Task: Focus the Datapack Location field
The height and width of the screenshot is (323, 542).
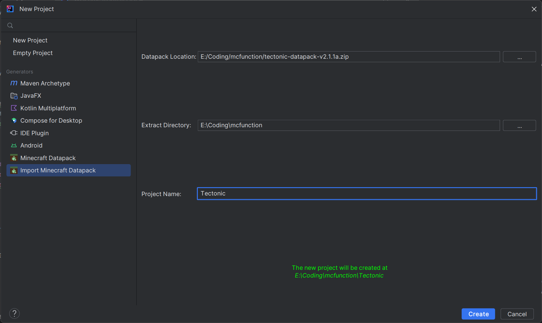Action: pyautogui.click(x=349, y=57)
